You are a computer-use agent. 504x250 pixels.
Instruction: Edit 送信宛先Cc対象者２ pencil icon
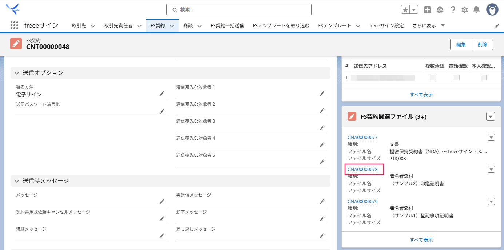click(322, 111)
